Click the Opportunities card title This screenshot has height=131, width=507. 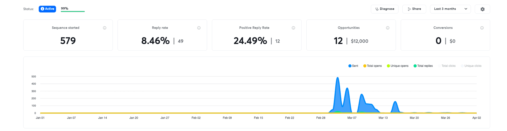(349, 28)
